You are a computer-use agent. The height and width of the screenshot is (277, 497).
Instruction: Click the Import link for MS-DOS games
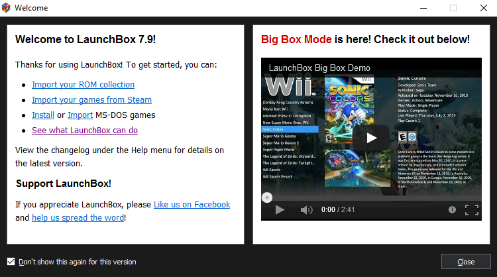click(80, 115)
